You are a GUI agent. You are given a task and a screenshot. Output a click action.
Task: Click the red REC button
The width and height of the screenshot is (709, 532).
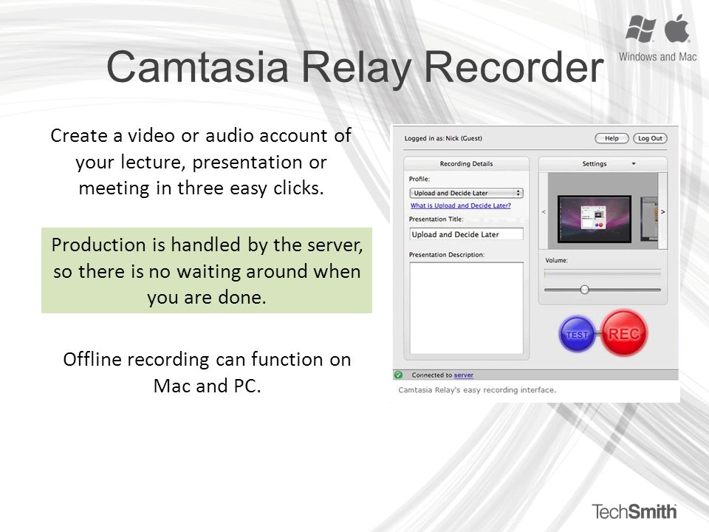[624, 333]
